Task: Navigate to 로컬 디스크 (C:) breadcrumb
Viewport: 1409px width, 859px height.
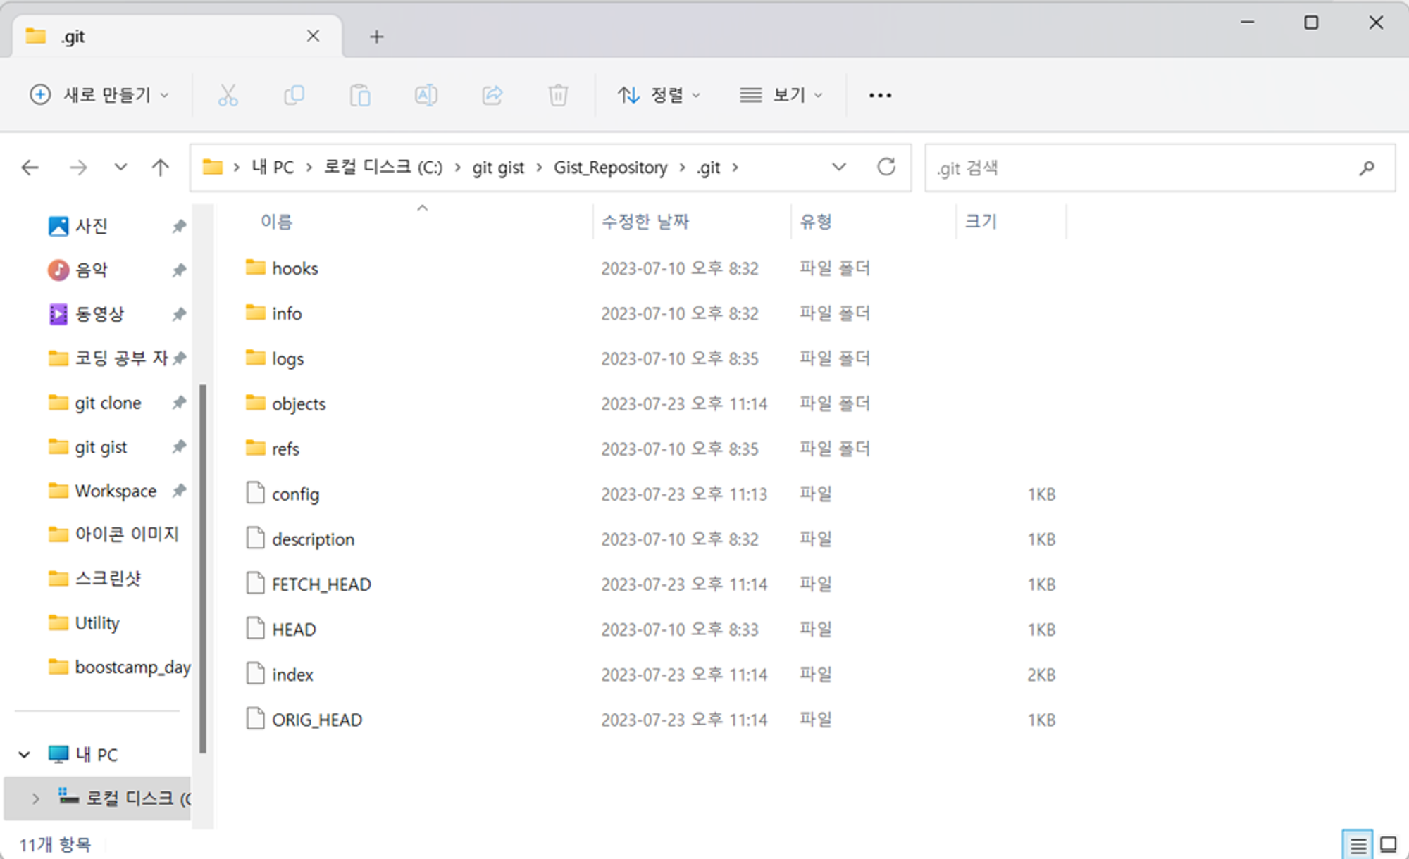Action: 383,168
